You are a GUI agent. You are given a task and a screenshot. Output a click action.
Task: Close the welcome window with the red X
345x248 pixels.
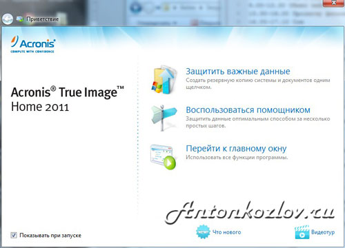pyautogui.click(x=333, y=3)
